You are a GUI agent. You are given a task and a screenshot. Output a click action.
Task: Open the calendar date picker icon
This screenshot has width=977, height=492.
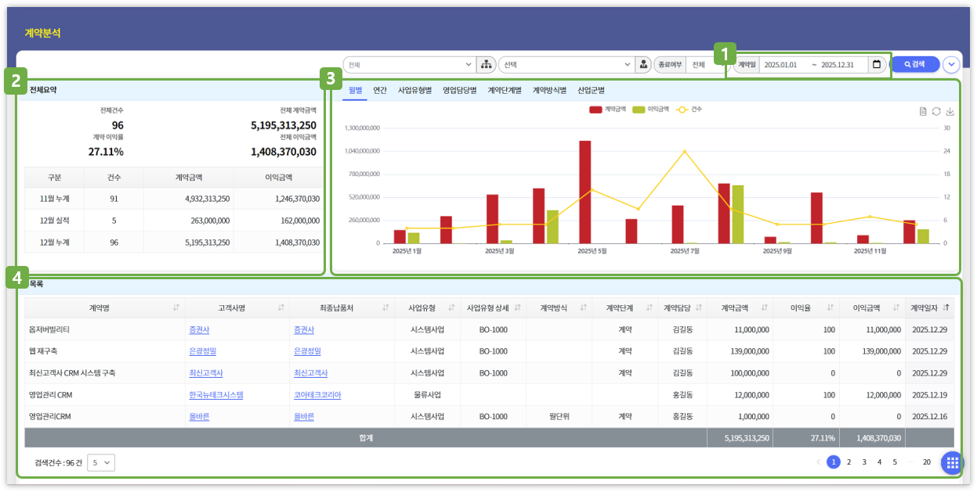(x=877, y=64)
